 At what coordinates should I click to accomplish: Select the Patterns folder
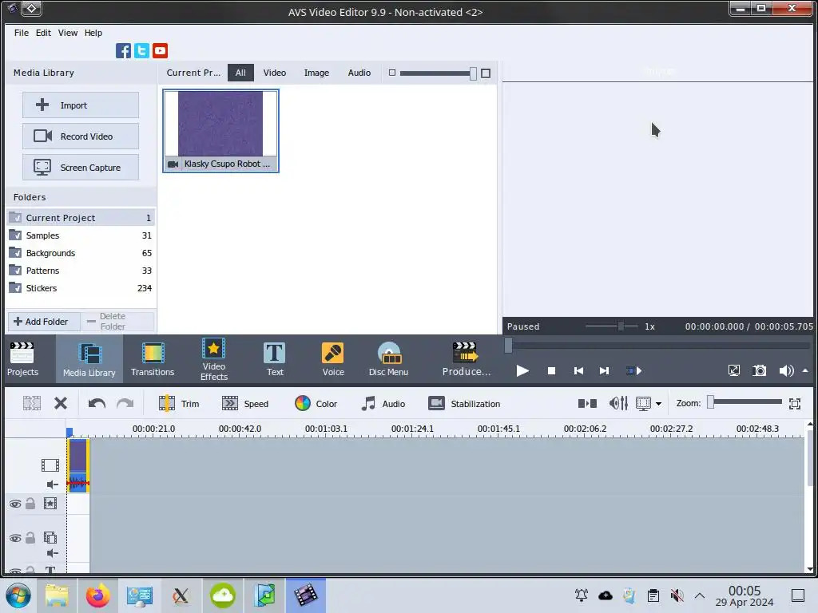pos(81,271)
